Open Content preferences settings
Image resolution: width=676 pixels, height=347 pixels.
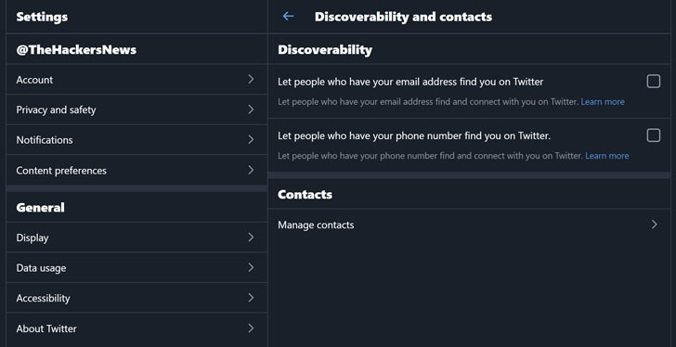click(136, 171)
